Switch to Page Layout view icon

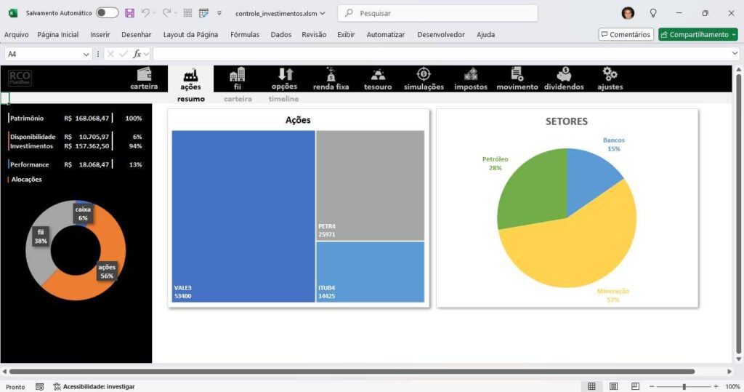613,386
